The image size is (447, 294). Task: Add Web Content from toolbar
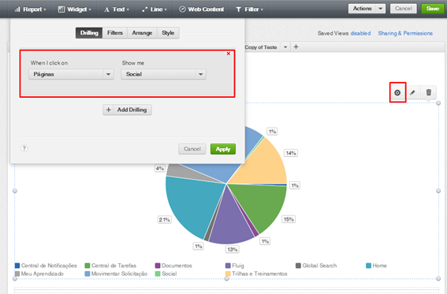click(201, 9)
